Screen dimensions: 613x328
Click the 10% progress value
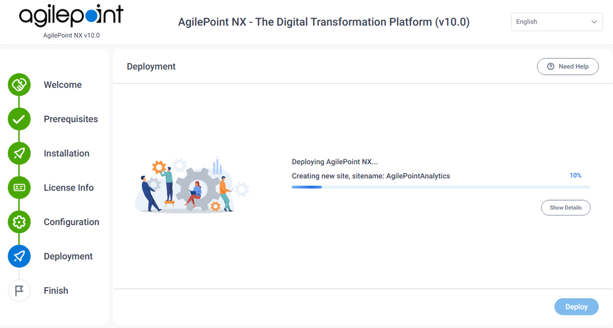click(575, 176)
